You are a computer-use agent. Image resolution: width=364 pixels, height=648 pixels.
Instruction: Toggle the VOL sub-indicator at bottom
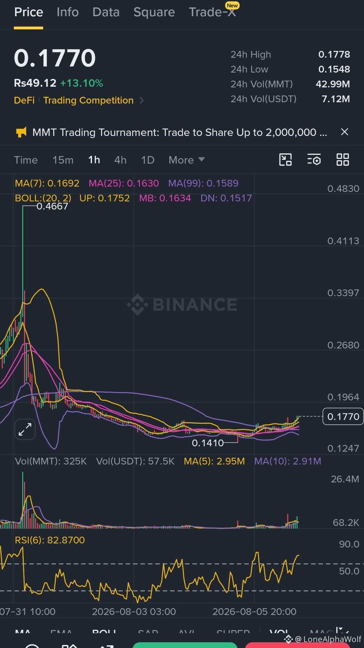(x=279, y=631)
